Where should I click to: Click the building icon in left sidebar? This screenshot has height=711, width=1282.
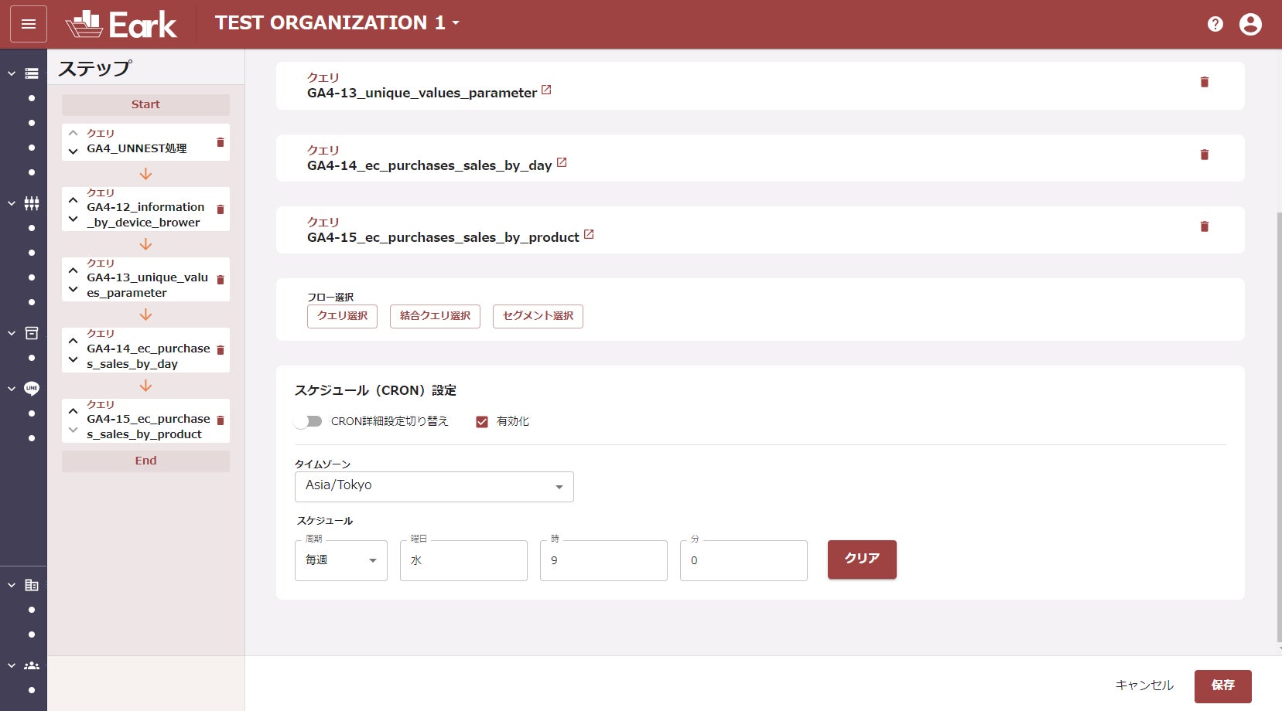point(32,585)
